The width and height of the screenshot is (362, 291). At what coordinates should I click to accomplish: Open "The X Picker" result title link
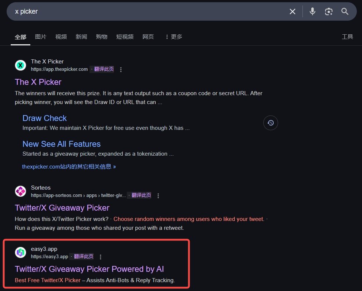coord(38,82)
